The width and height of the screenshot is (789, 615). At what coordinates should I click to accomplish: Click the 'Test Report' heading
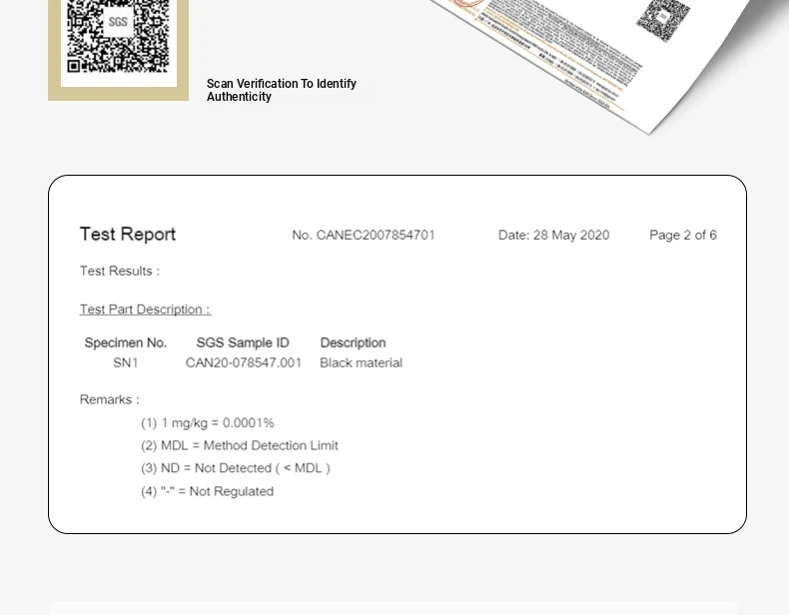coord(128,235)
